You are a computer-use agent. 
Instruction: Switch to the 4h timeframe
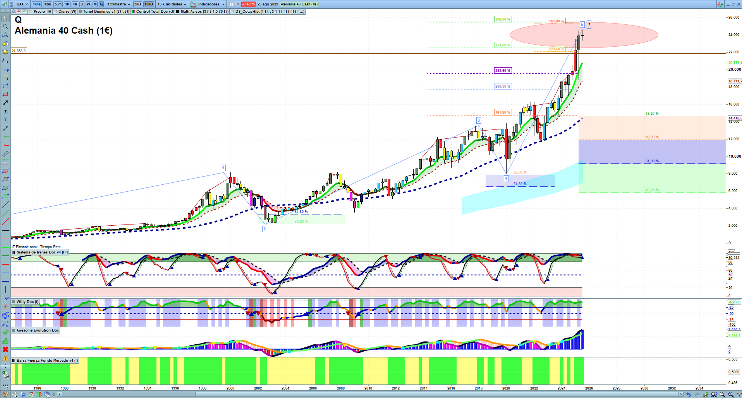[x=75, y=4]
